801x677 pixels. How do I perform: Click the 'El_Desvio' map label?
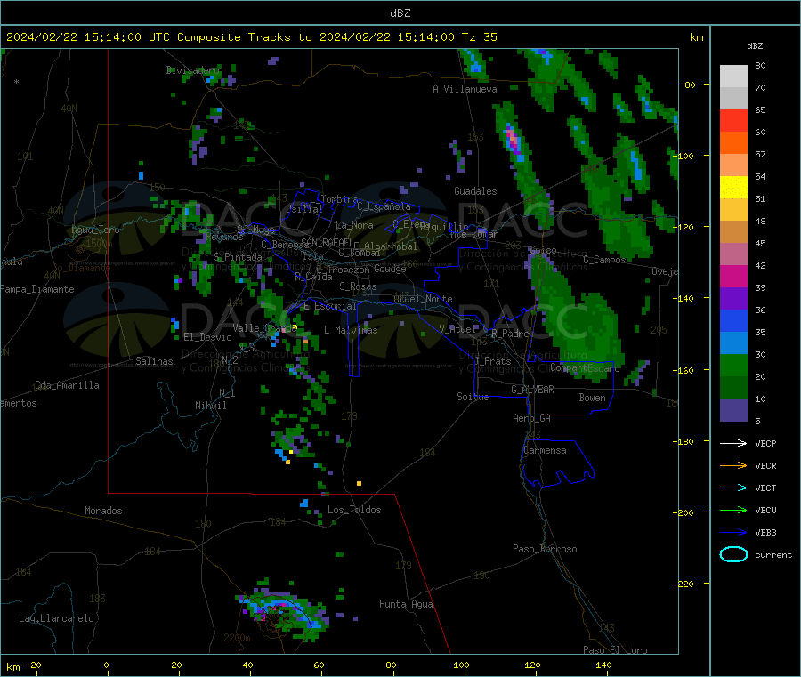pos(208,337)
